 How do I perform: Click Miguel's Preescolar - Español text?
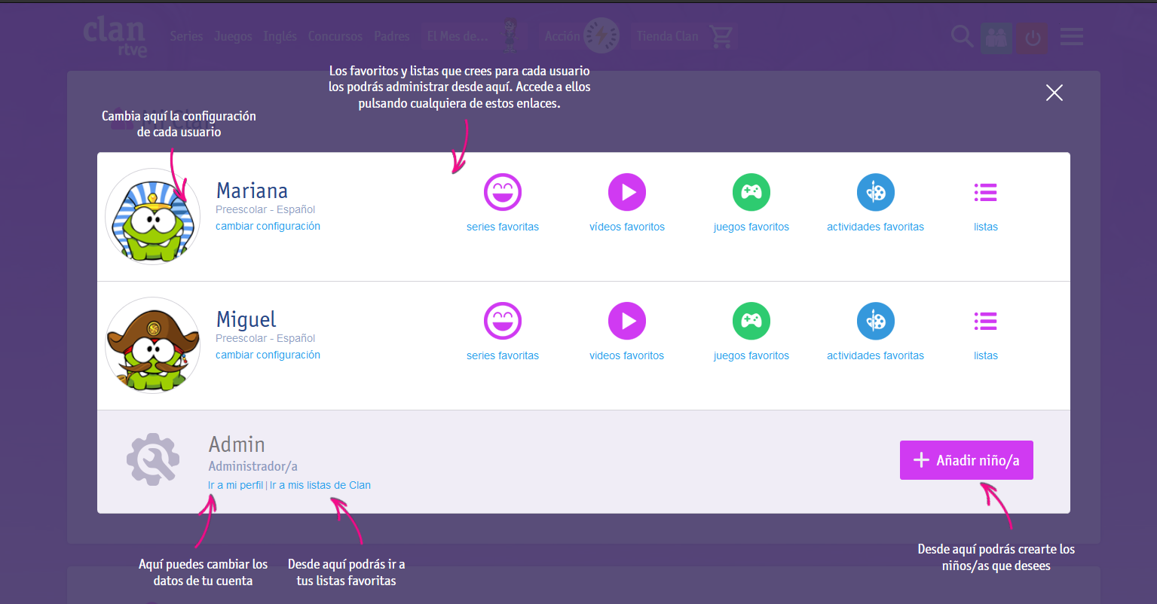(x=265, y=338)
